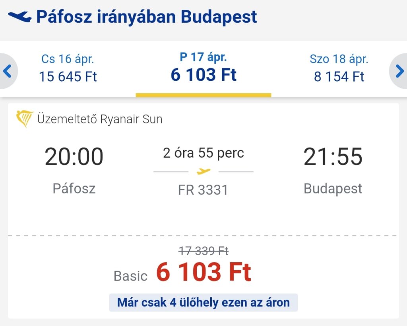Click the 20:00 departure time
Screen dimensions: 407x326
click(74, 156)
